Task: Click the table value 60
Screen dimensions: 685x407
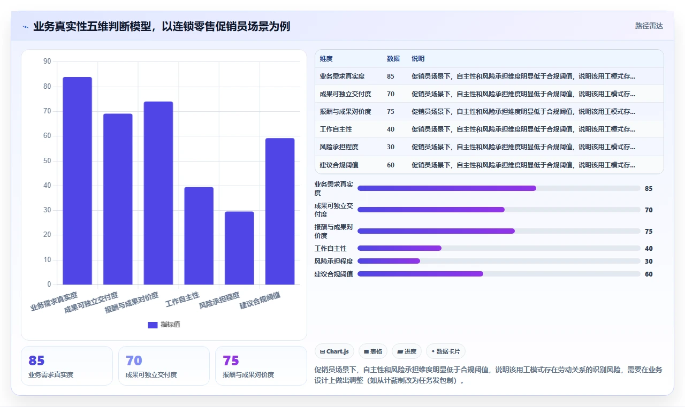Action: pos(391,165)
